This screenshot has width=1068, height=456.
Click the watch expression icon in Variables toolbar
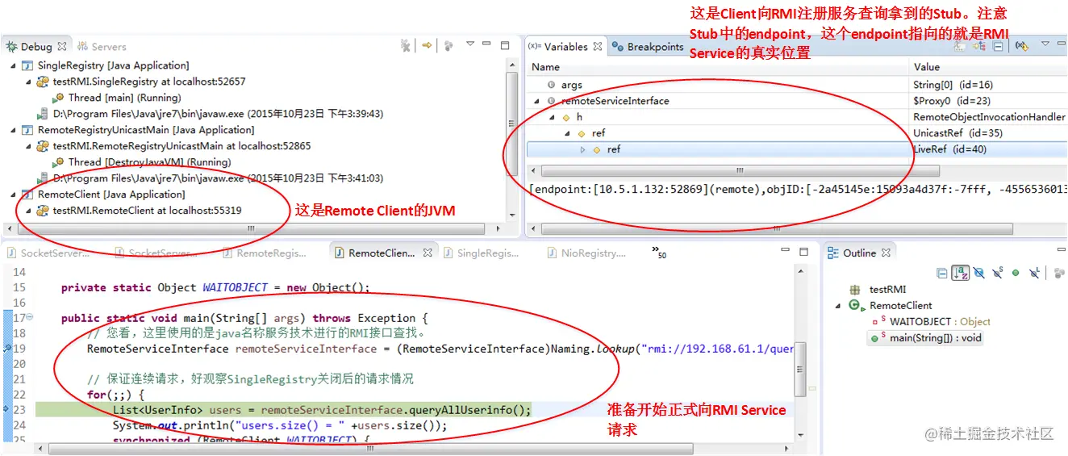point(1022,46)
